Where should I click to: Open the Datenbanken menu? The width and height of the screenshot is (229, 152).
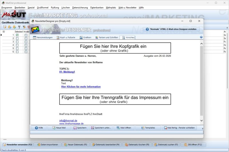97,8
